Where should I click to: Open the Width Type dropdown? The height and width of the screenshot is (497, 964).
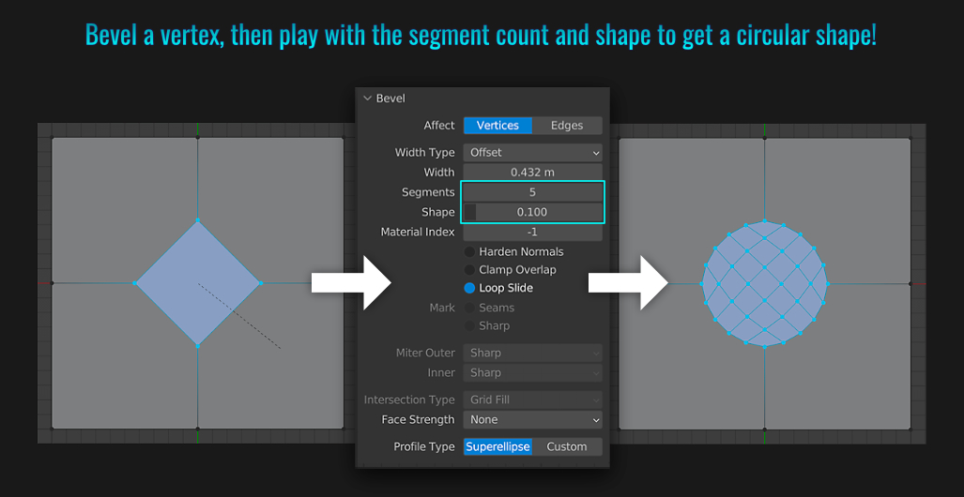[x=532, y=152]
